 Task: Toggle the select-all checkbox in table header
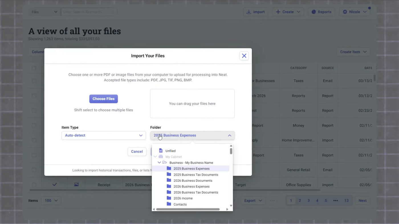[34, 68]
